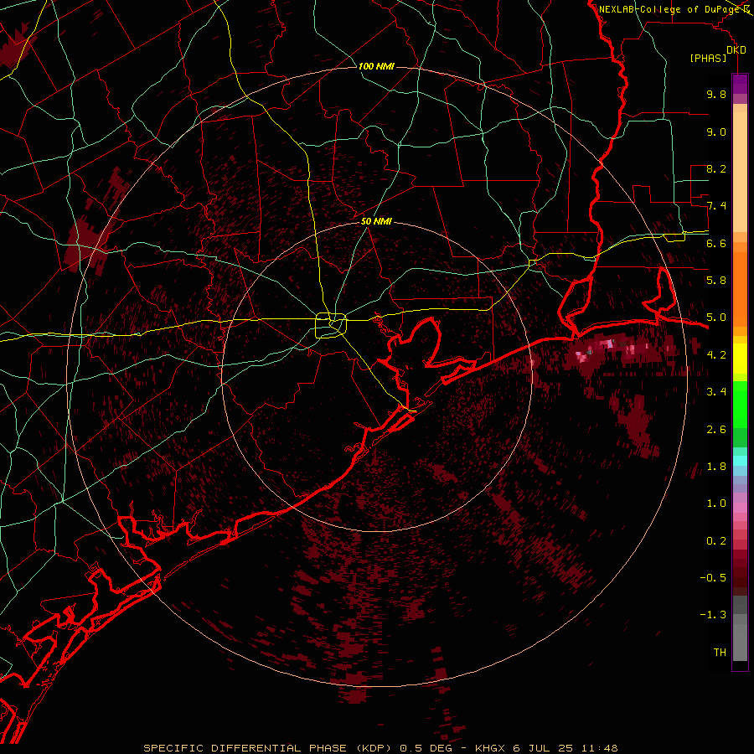The height and width of the screenshot is (754, 754).
Task: Click the 1.8 color scale label
Action: (716, 467)
